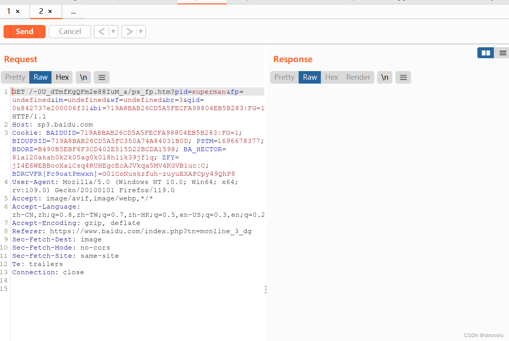Close Repeater tab 1

[18, 12]
